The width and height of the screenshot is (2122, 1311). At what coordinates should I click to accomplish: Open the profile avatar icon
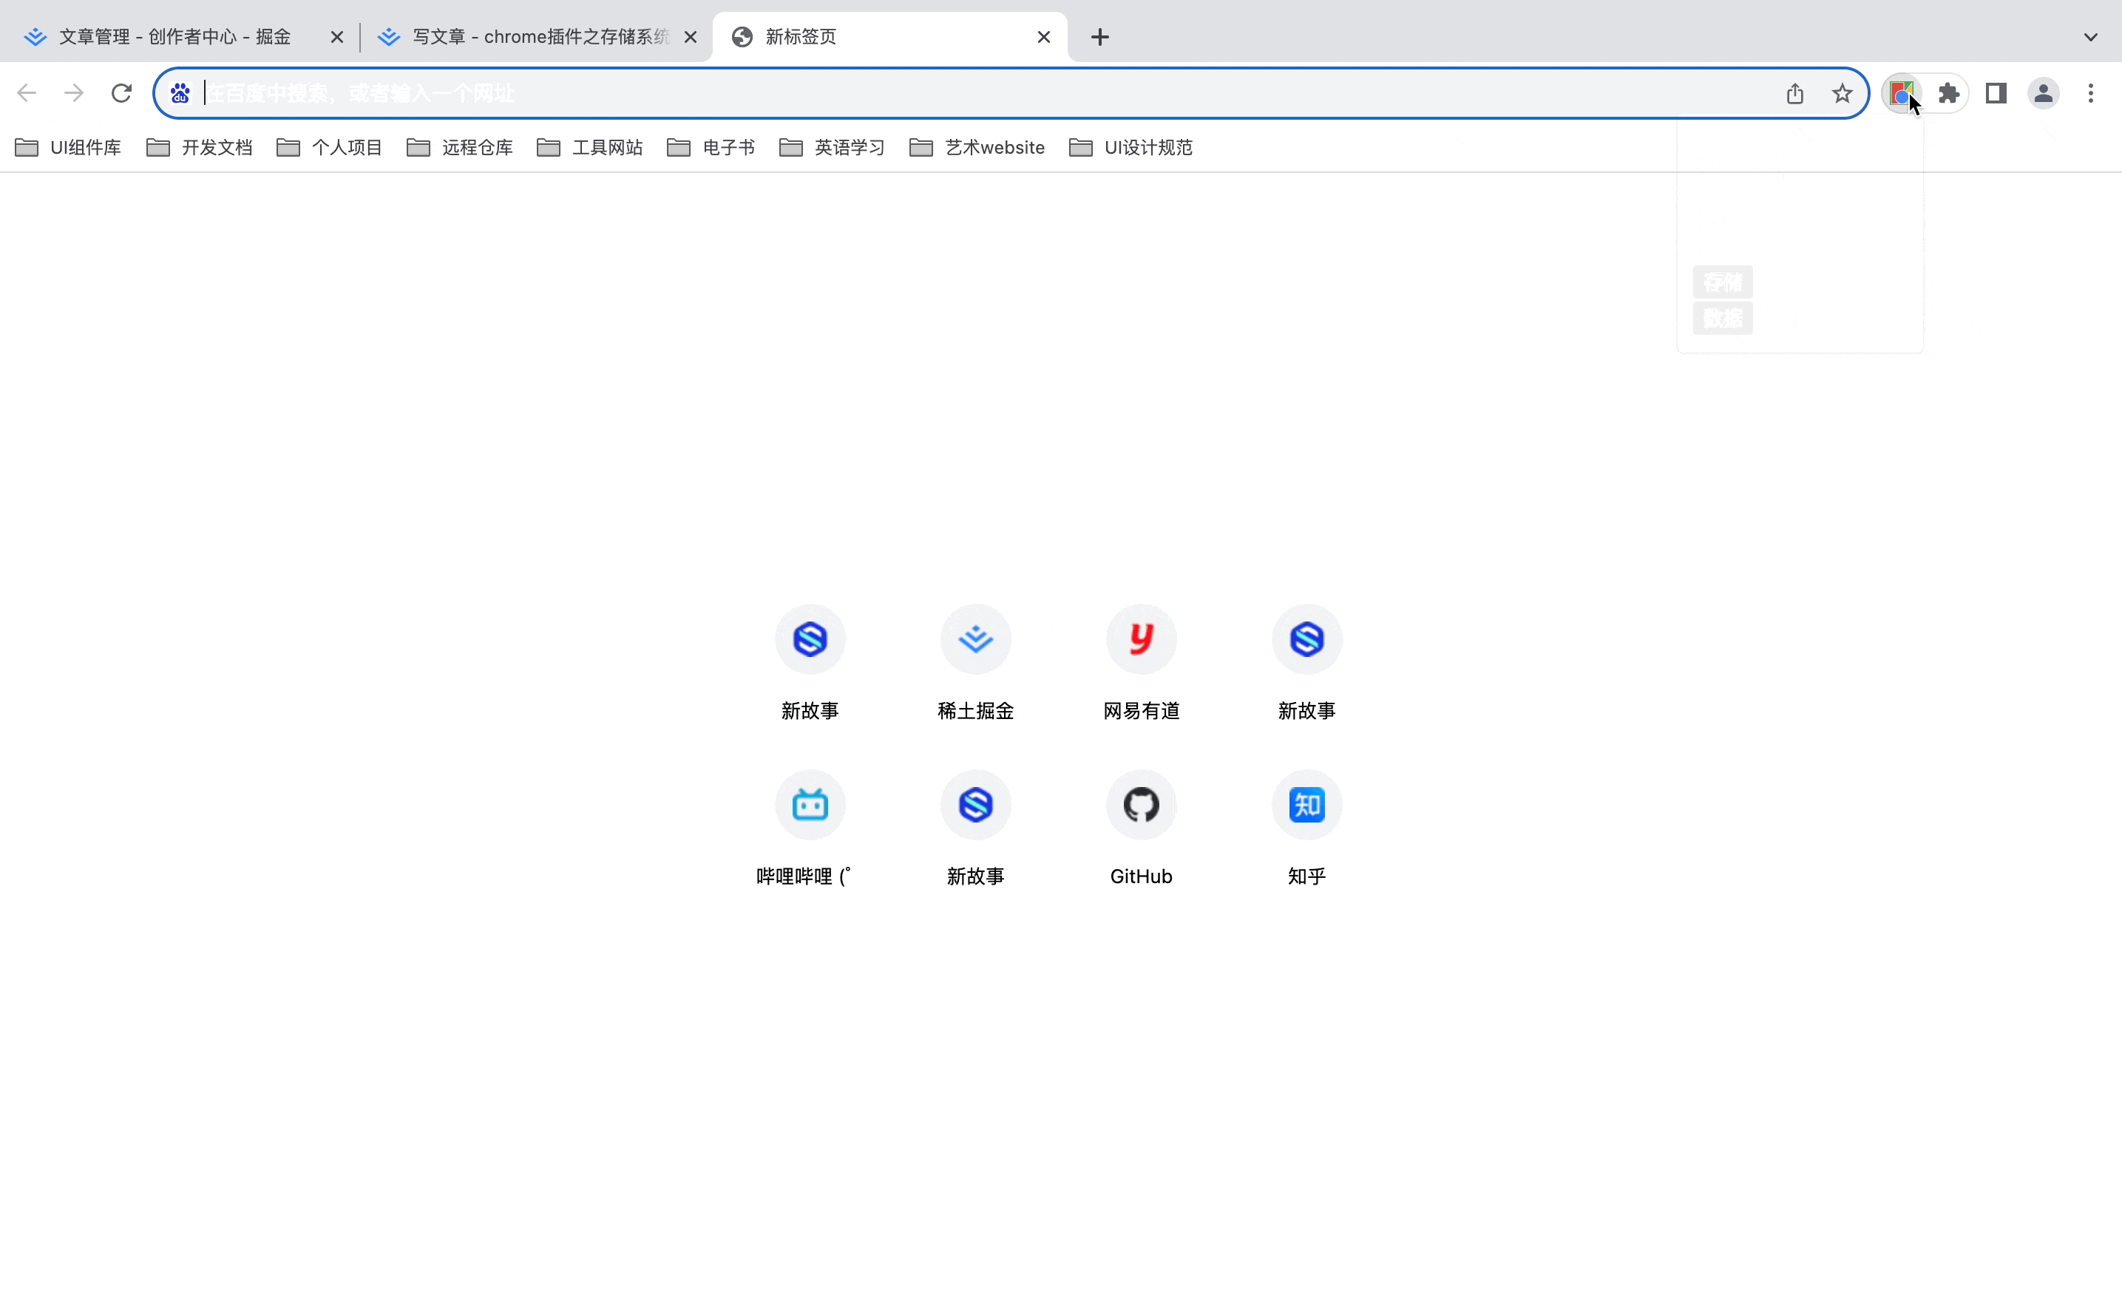pos(2043,93)
